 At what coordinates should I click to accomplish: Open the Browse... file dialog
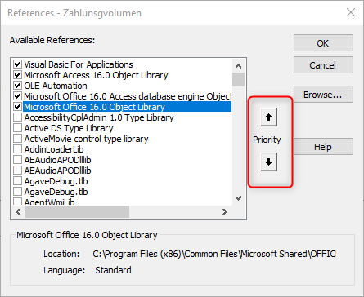pyautogui.click(x=323, y=95)
